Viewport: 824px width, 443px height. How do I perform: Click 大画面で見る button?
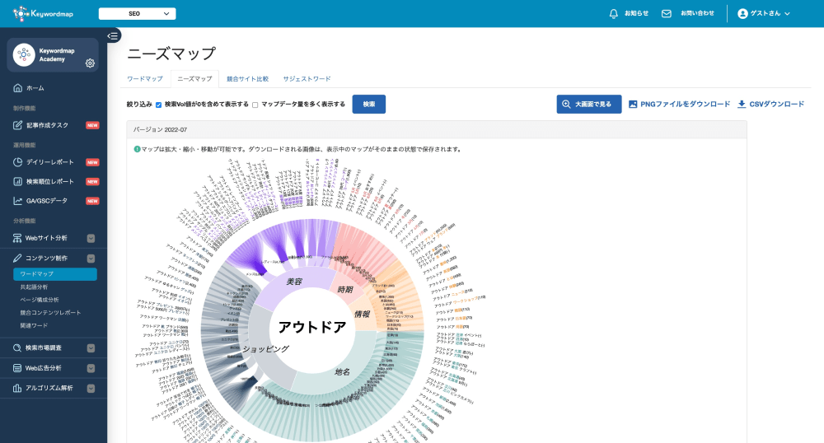(589, 104)
